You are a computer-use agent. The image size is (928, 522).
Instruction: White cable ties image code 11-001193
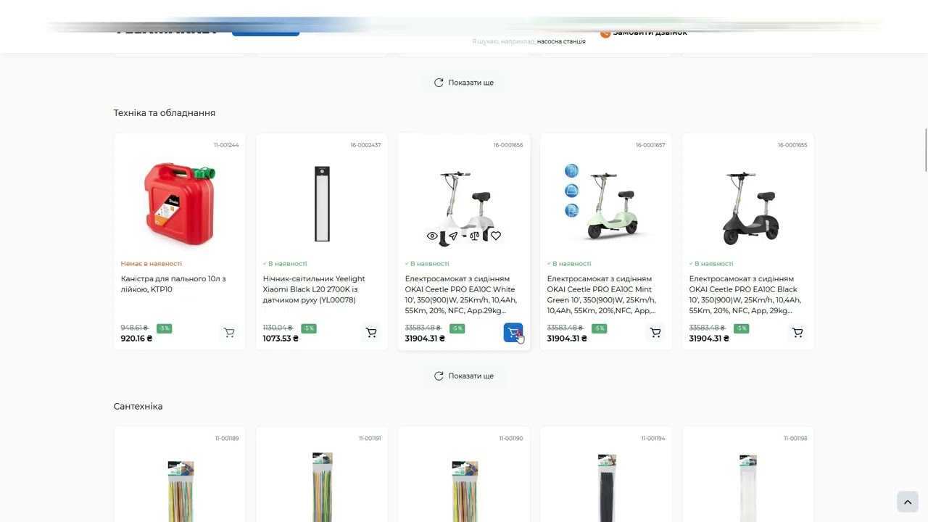point(748,487)
